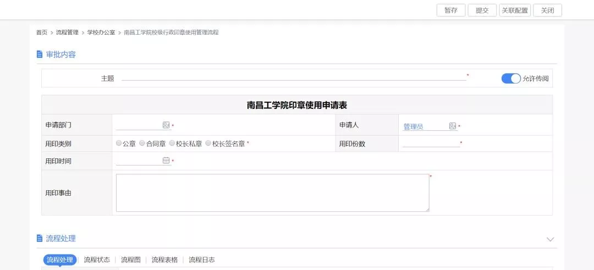The width and height of the screenshot is (594, 270).
Task: Select the 校长私章 radio option
Action: [x=172, y=144]
